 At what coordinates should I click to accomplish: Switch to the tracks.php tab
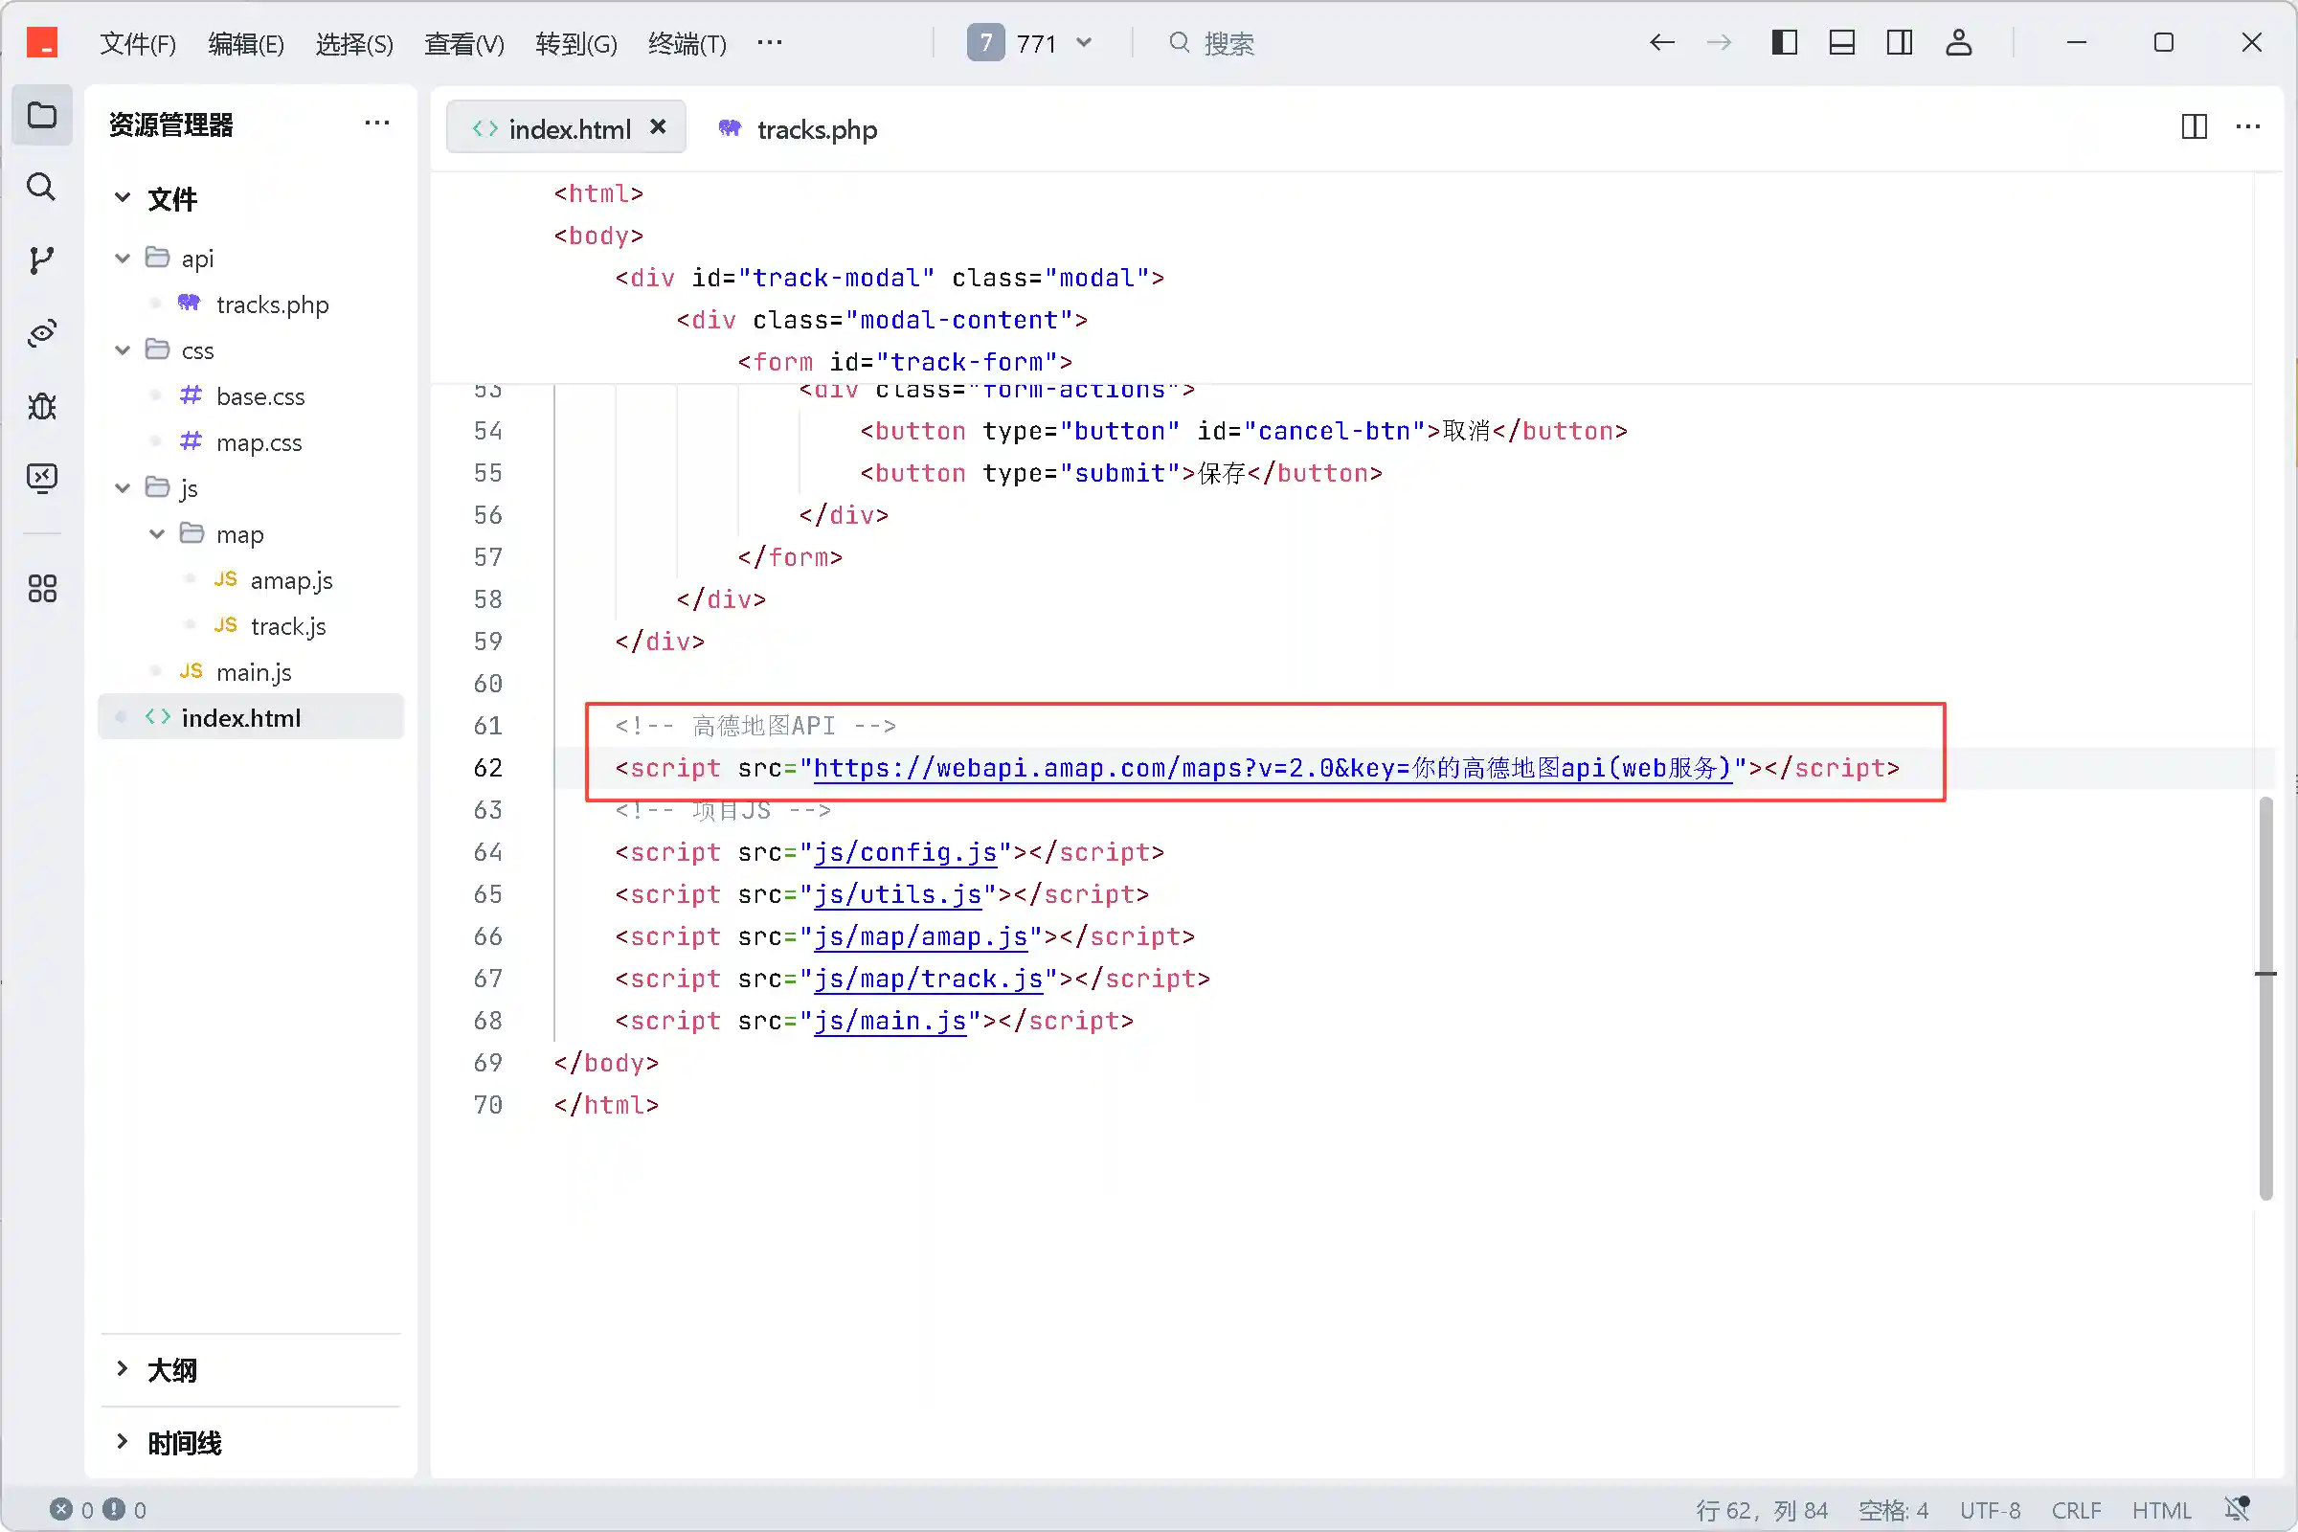[816, 129]
